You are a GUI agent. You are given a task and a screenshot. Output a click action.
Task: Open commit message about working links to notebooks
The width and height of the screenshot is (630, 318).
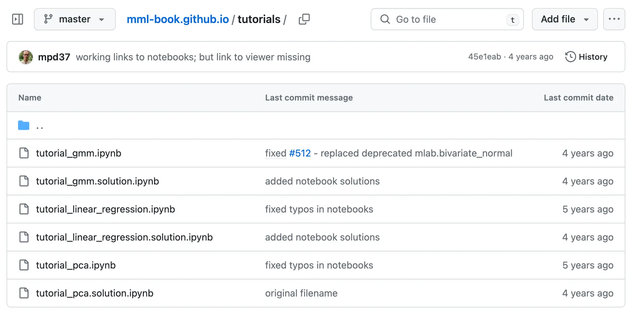click(x=193, y=57)
